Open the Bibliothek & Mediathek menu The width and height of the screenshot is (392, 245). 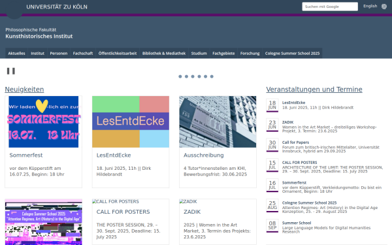click(164, 54)
